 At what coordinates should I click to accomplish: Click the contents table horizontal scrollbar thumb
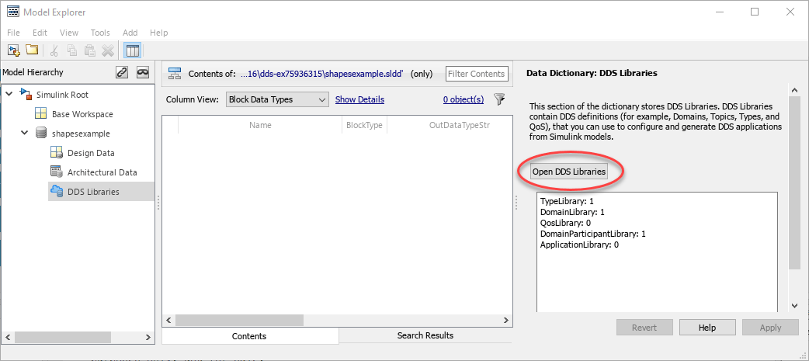tap(239, 320)
